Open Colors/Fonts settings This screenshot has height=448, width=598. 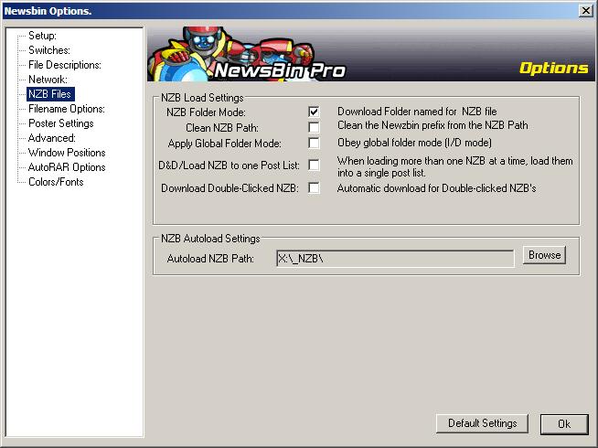point(55,182)
